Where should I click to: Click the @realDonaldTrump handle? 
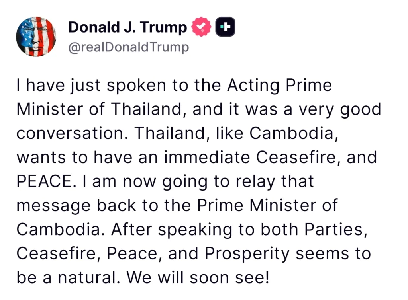(x=128, y=47)
